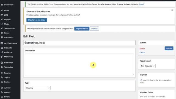Click 'Click here to run it now' button
This screenshot has height=99, width=176.
coord(37,20)
